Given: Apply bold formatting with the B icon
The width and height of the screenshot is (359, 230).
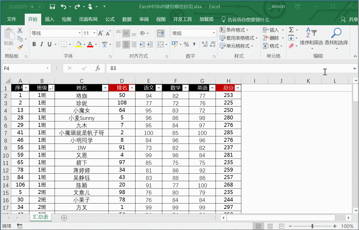Looking at the screenshot, I should point(34,44).
